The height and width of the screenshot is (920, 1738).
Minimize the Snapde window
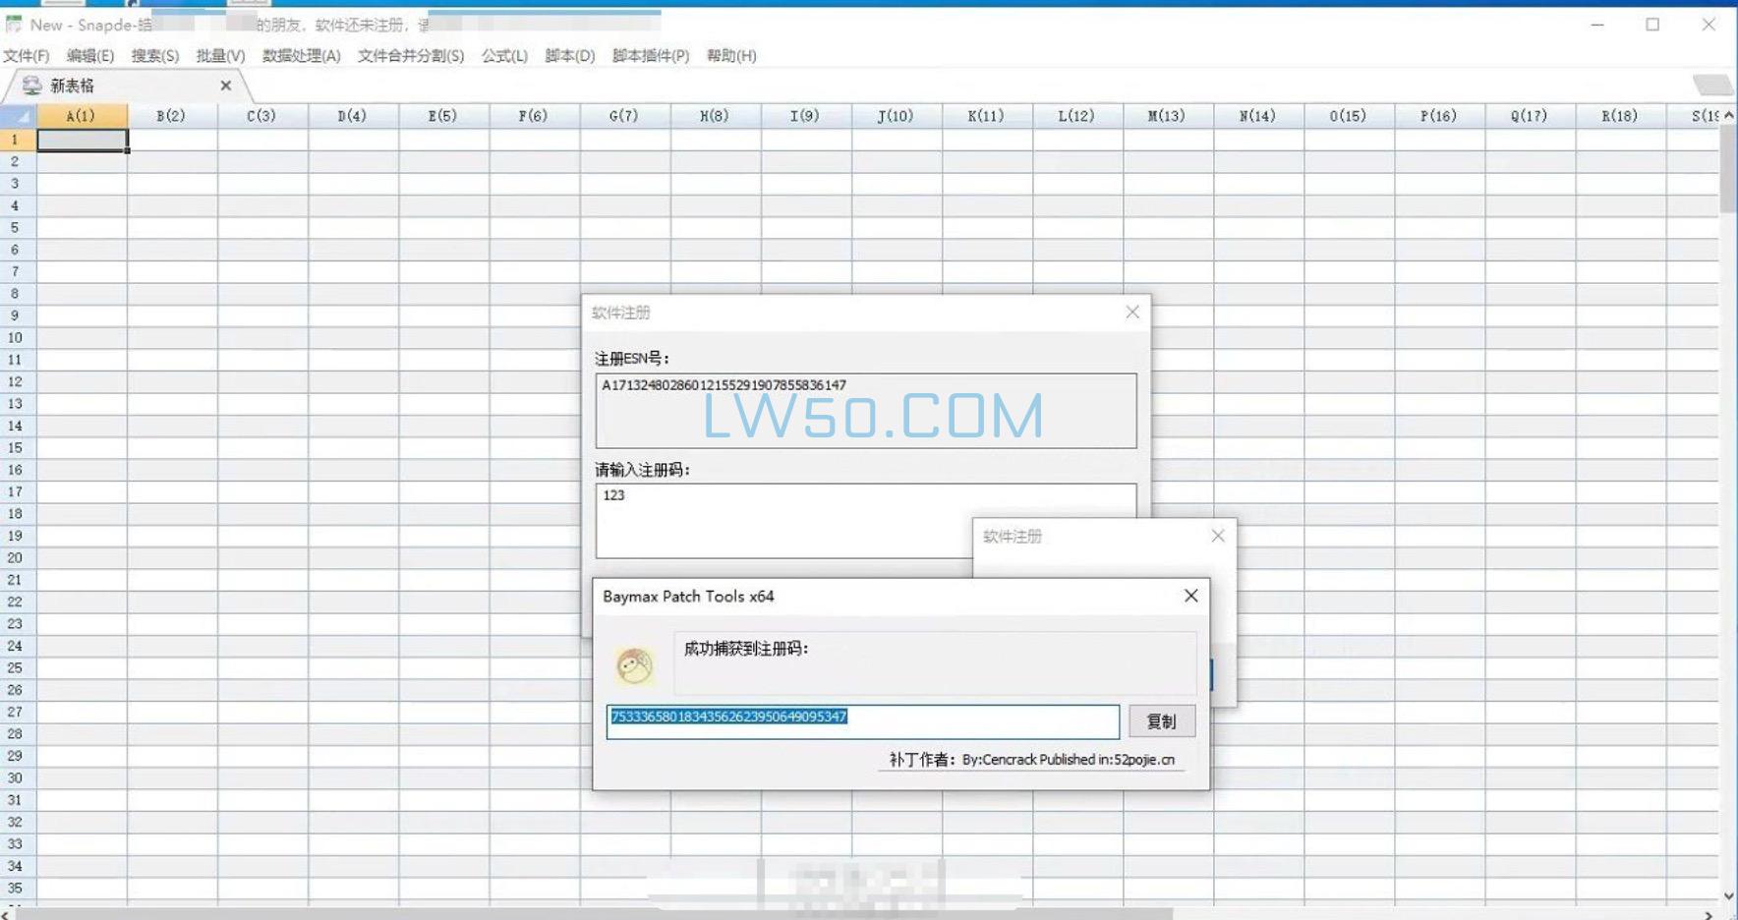1597,25
